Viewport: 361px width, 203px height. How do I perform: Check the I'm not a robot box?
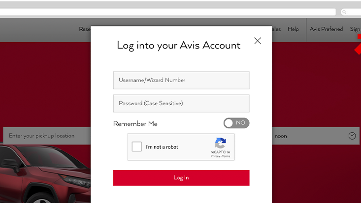tap(137, 147)
